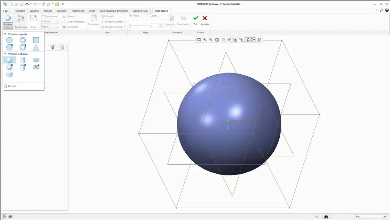
Task: Select the closed torus primitive marked 2
Action: click(x=36, y=67)
